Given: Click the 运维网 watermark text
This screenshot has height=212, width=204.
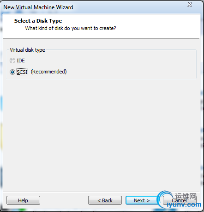Looking at the screenshot, I should pyautogui.click(x=186, y=196).
